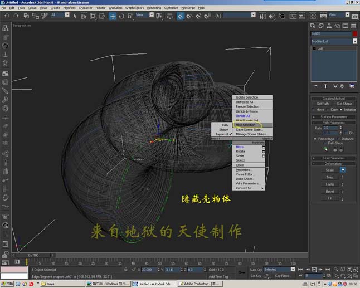Click the Undo arrow in main toolbar
Viewport: 360px width, 288px height.
tap(7, 16)
